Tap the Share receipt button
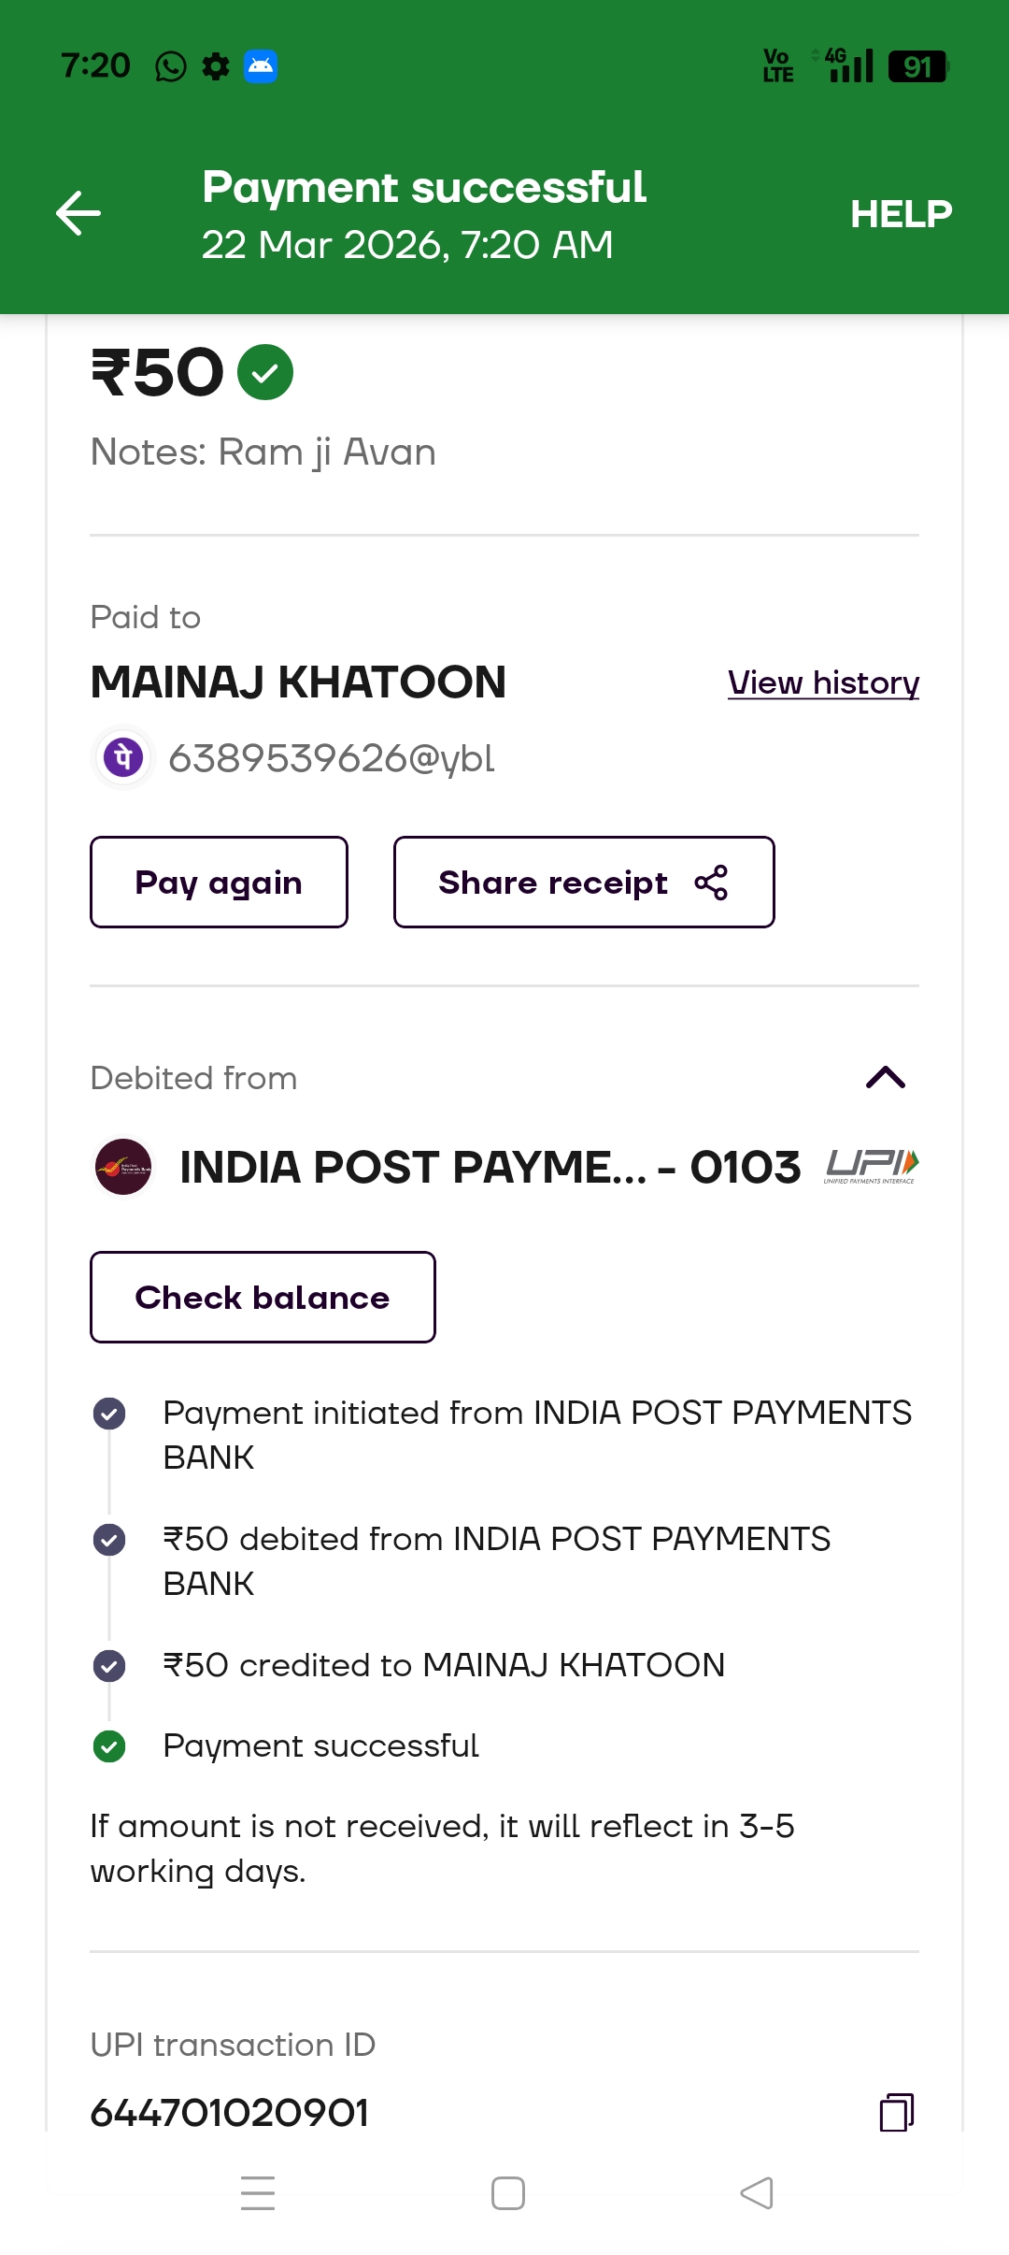Viewport: 1009px width, 2255px height. pyautogui.click(x=584, y=883)
